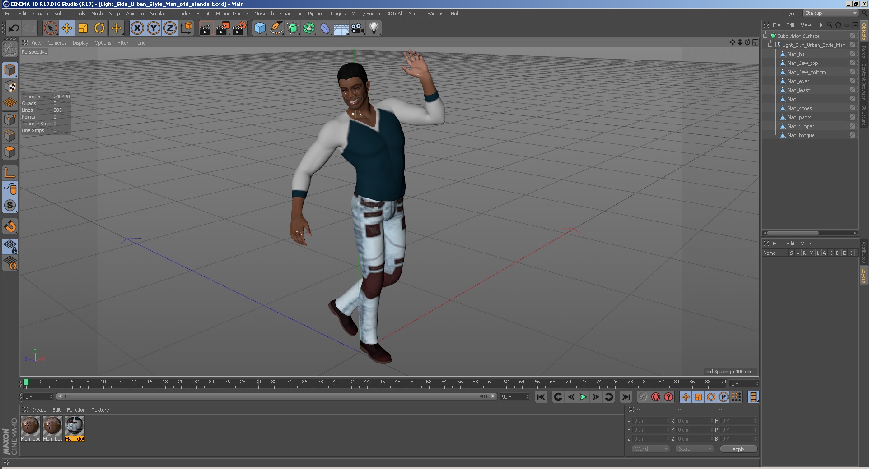
Task: Activate the Move tool
Action: (67, 28)
